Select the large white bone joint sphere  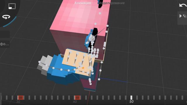pos(92,38)
